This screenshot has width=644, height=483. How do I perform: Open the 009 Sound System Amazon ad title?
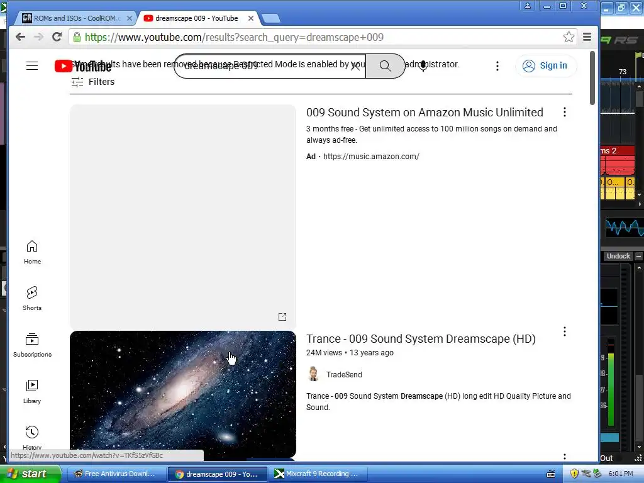[x=425, y=112]
